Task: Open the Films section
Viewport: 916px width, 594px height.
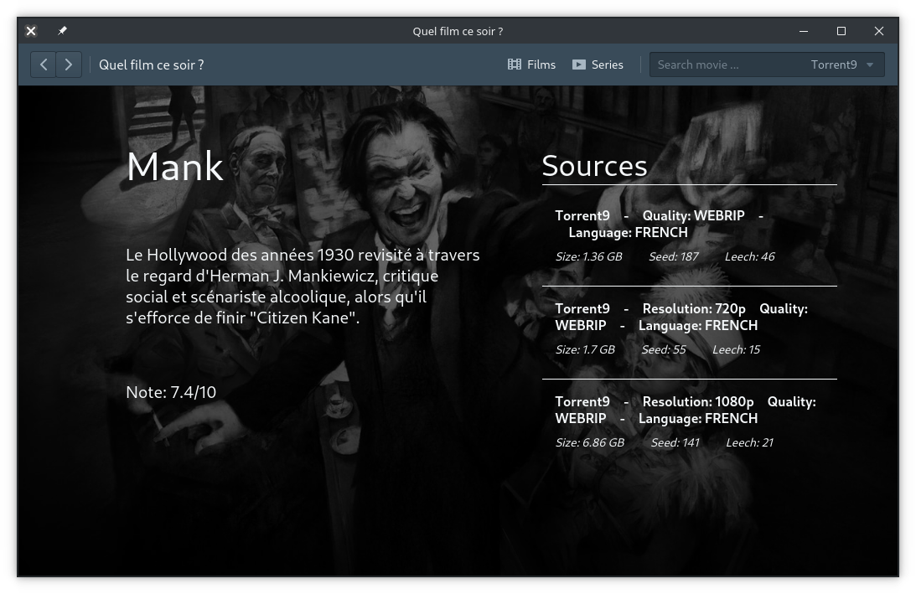Action: coord(531,65)
